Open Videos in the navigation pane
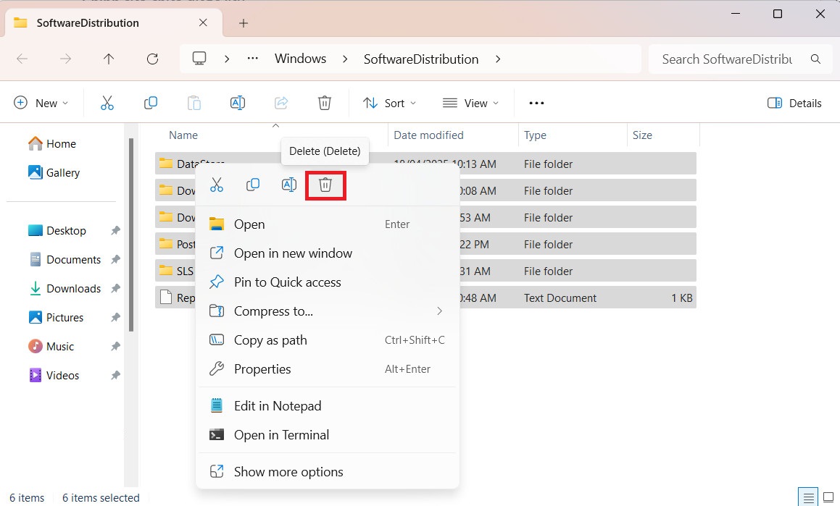The image size is (840, 506). click(x=54, y=375)
